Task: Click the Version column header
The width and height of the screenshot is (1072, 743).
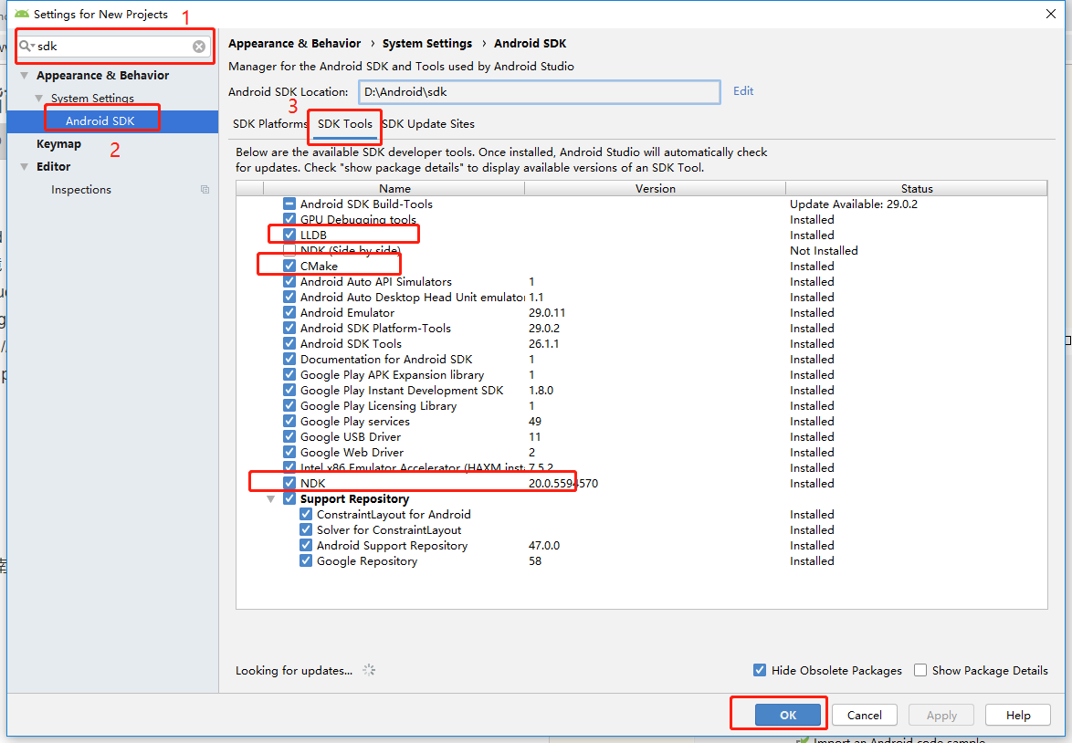Action: tap(655, 189)
